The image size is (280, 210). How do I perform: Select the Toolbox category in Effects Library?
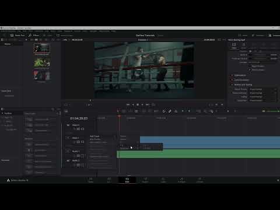(8, 113)
